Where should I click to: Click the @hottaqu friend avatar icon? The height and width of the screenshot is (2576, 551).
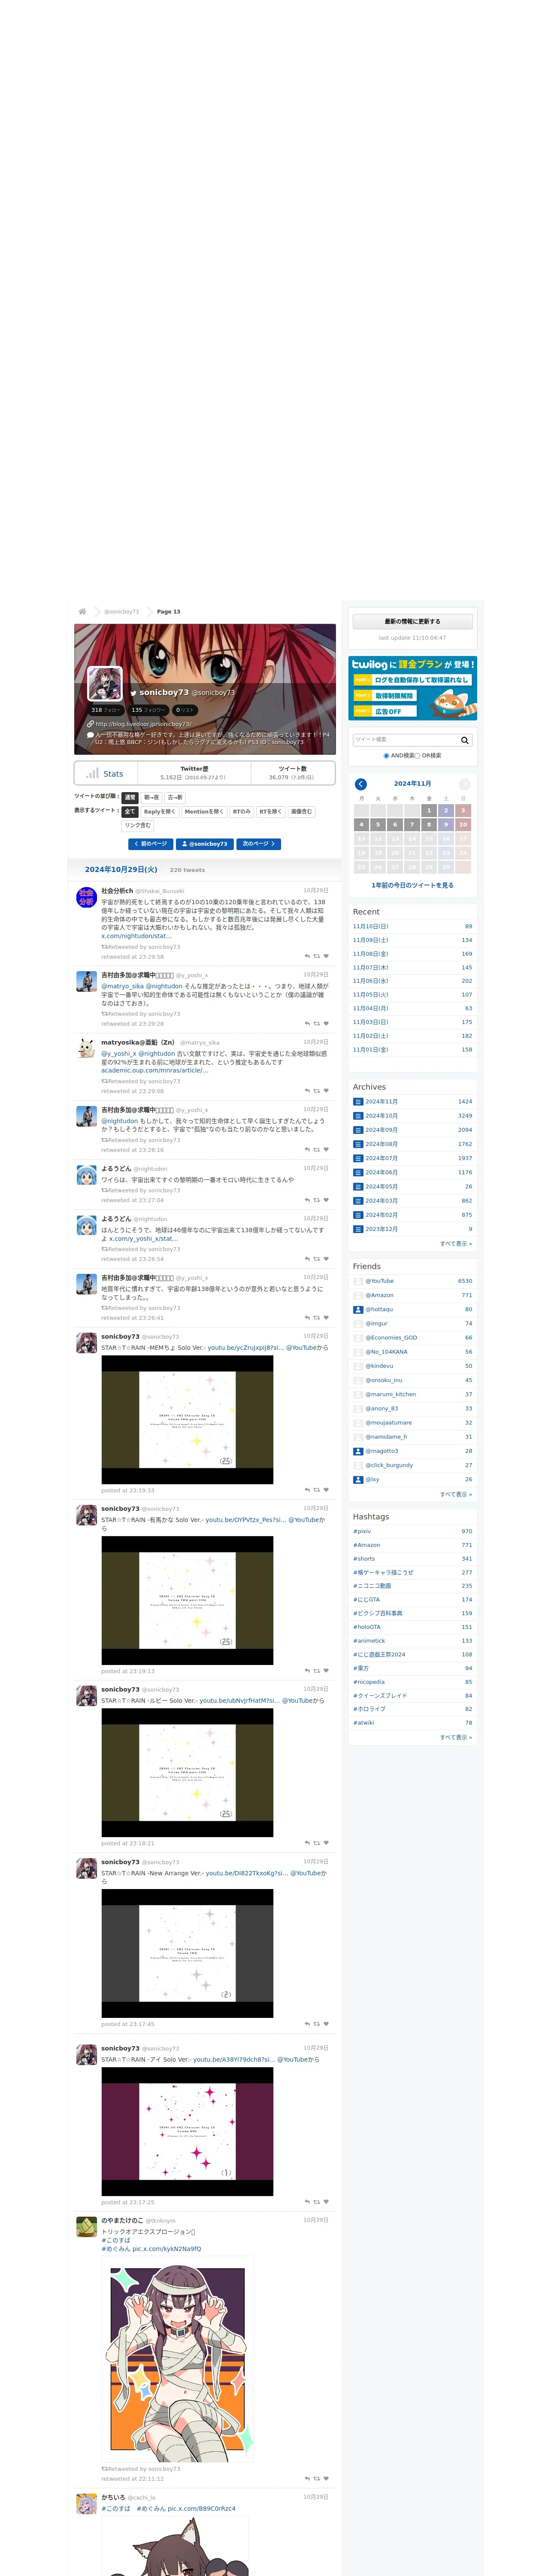358,1309
